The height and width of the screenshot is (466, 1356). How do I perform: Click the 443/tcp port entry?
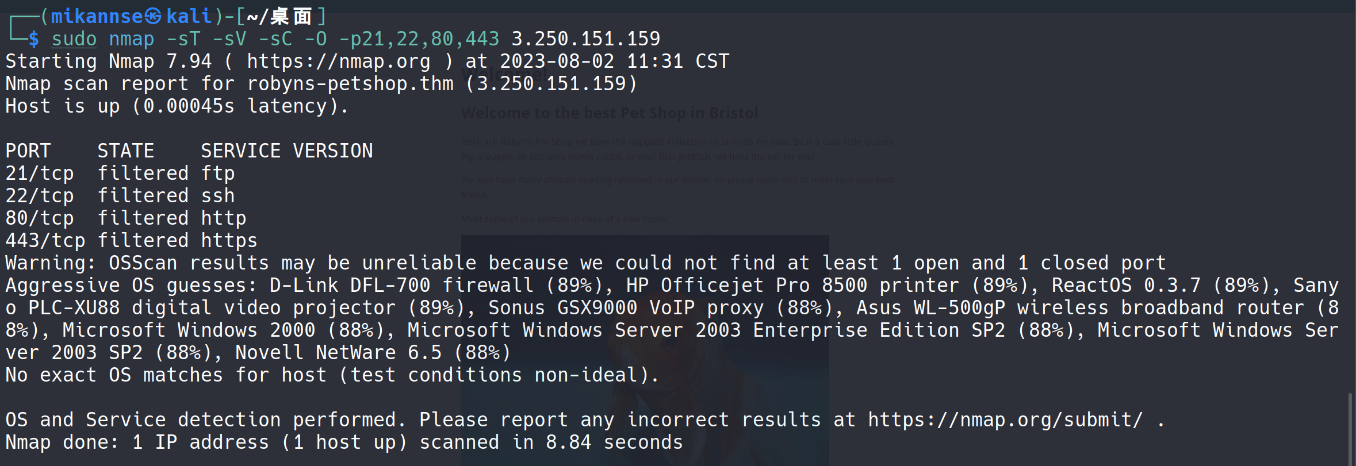45,241
